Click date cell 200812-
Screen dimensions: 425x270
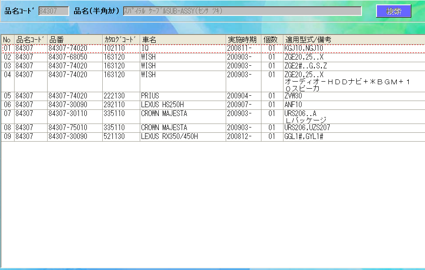(x=243, y=137)
